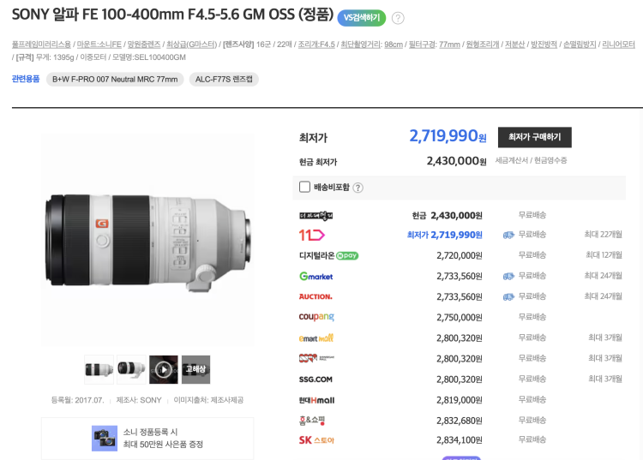Click the main lens product image
This screenshot has height=460, width=643.
point(147,240)
